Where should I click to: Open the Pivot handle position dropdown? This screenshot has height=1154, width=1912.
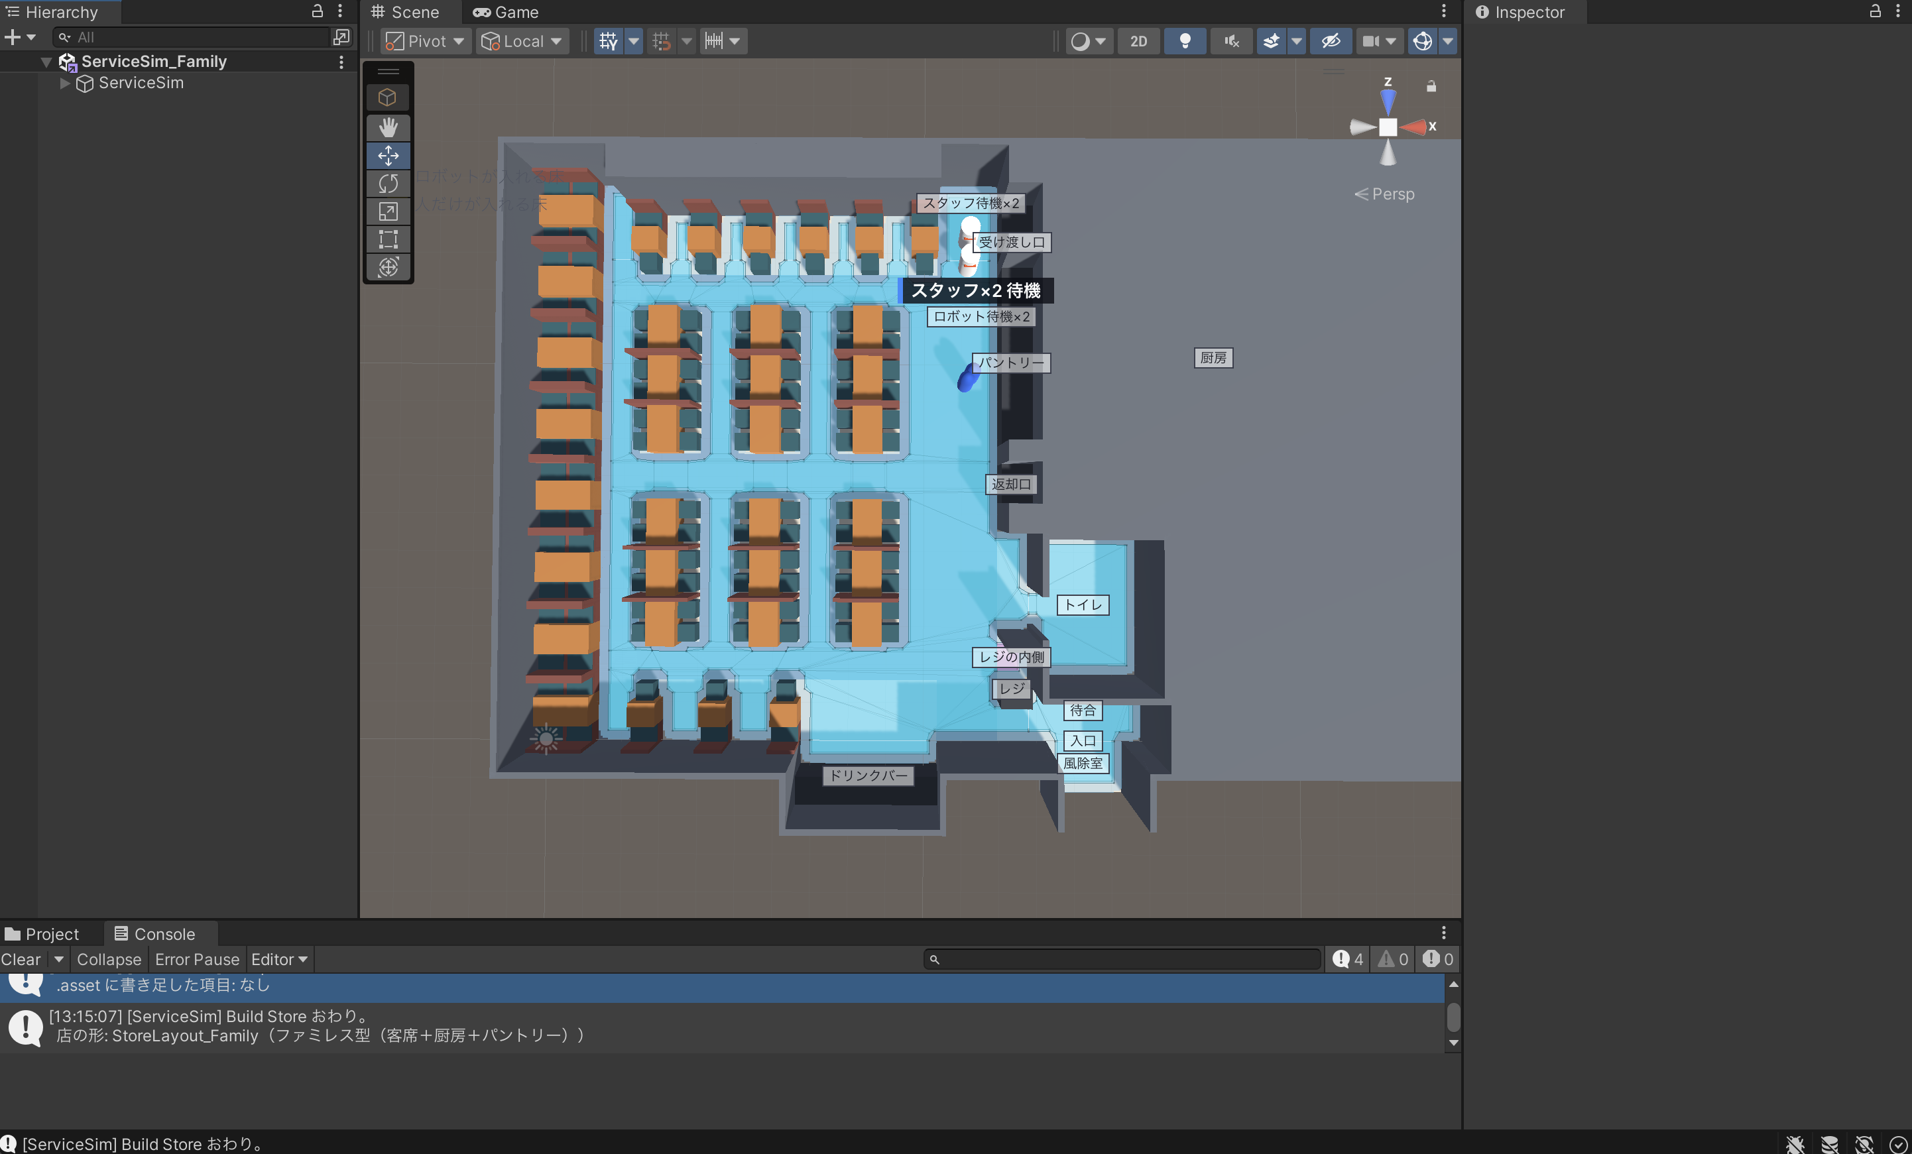click(425, 41)
